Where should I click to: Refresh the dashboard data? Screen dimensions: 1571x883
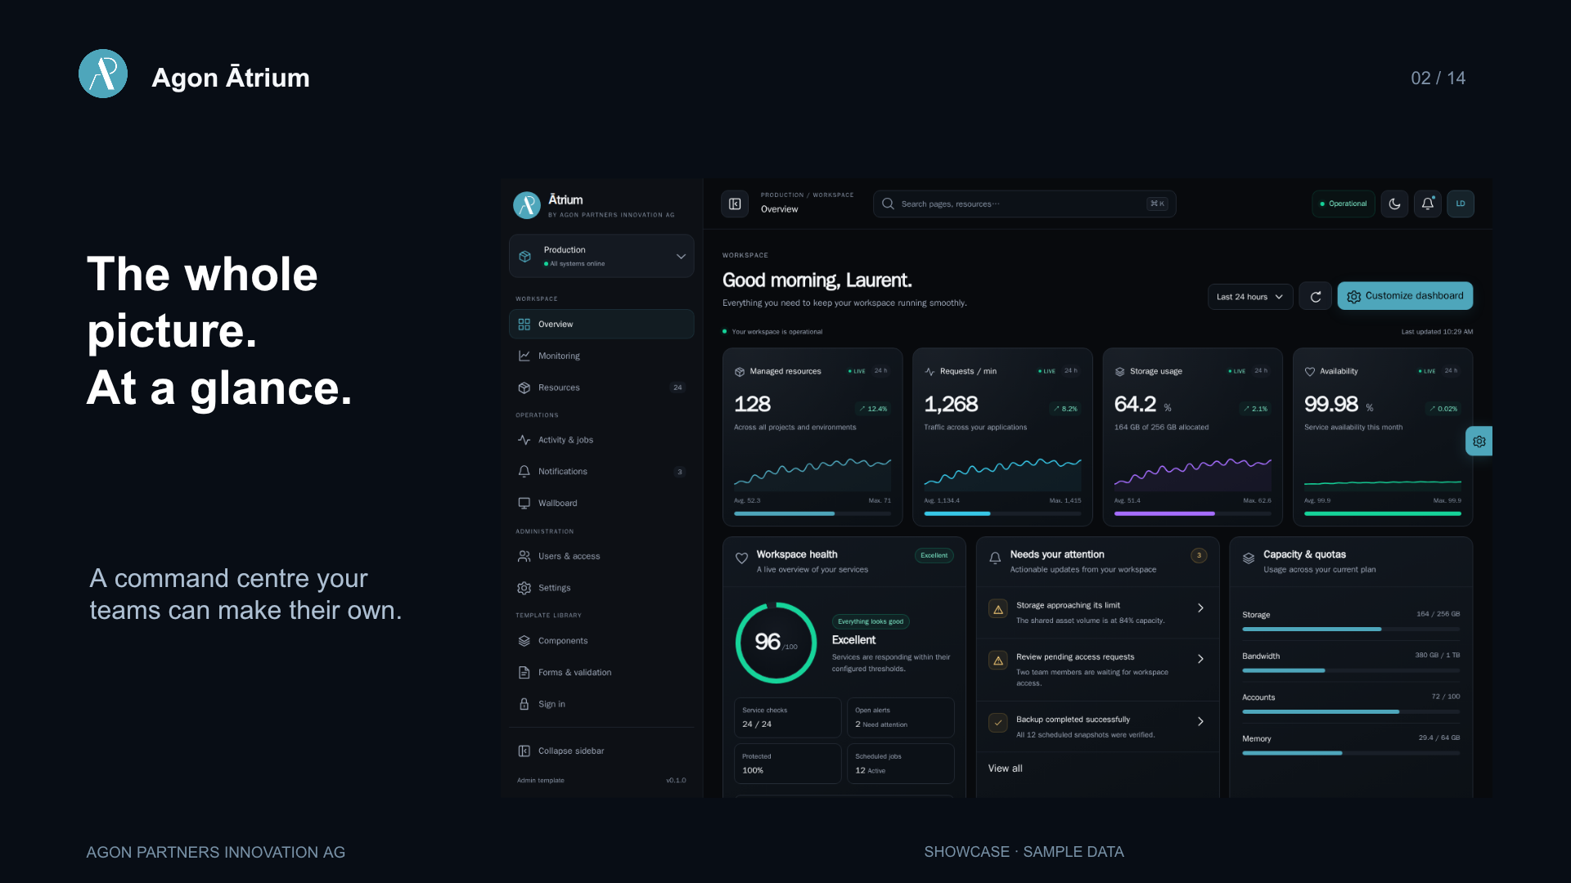[x=1316, y=297]
